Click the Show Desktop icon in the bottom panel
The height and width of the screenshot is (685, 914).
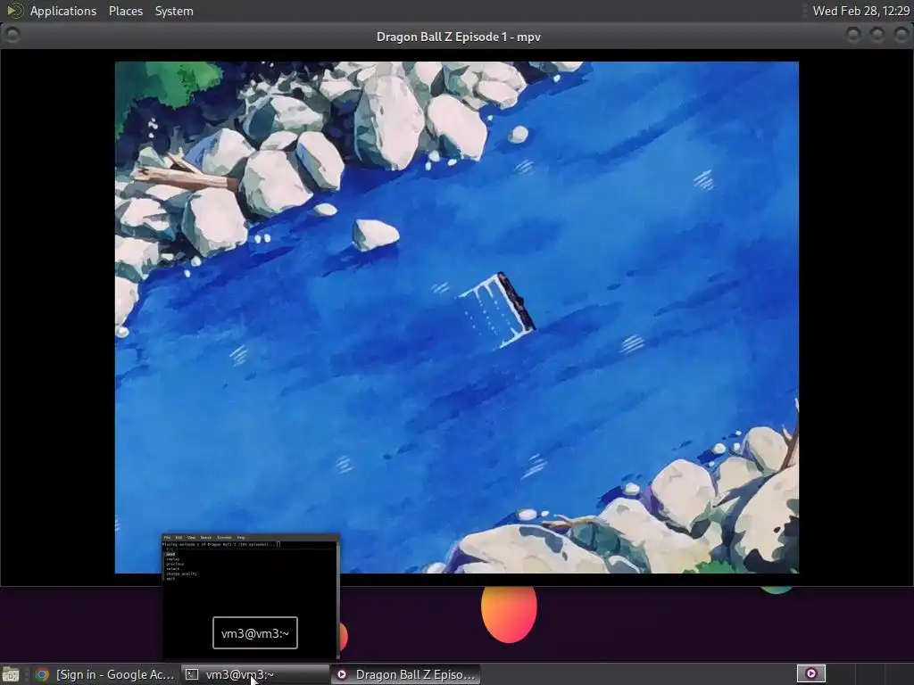11,674
